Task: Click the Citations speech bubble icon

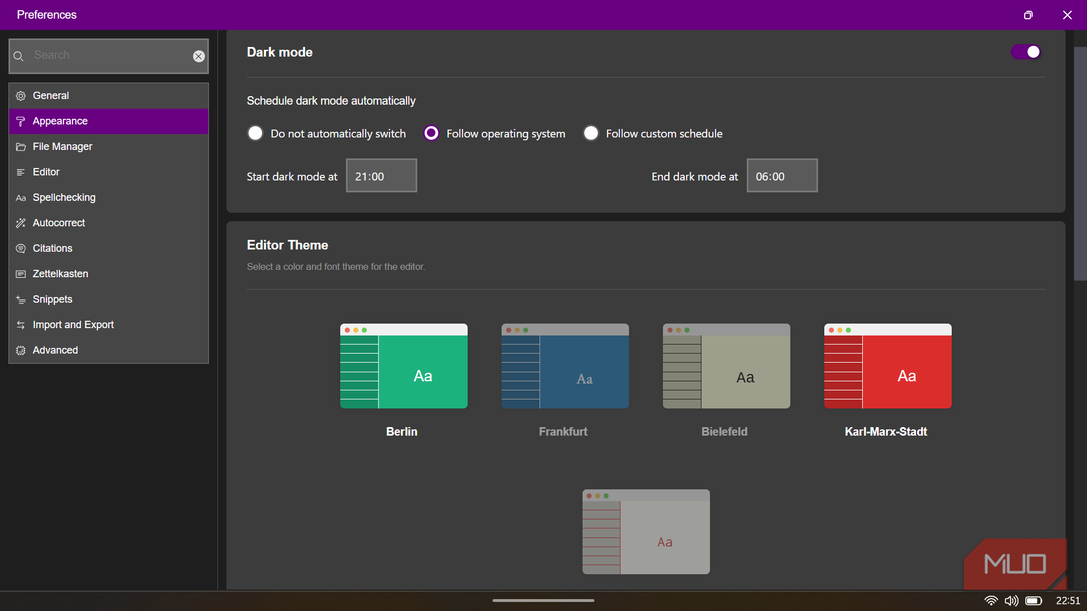Action: [x=21, y=248]
